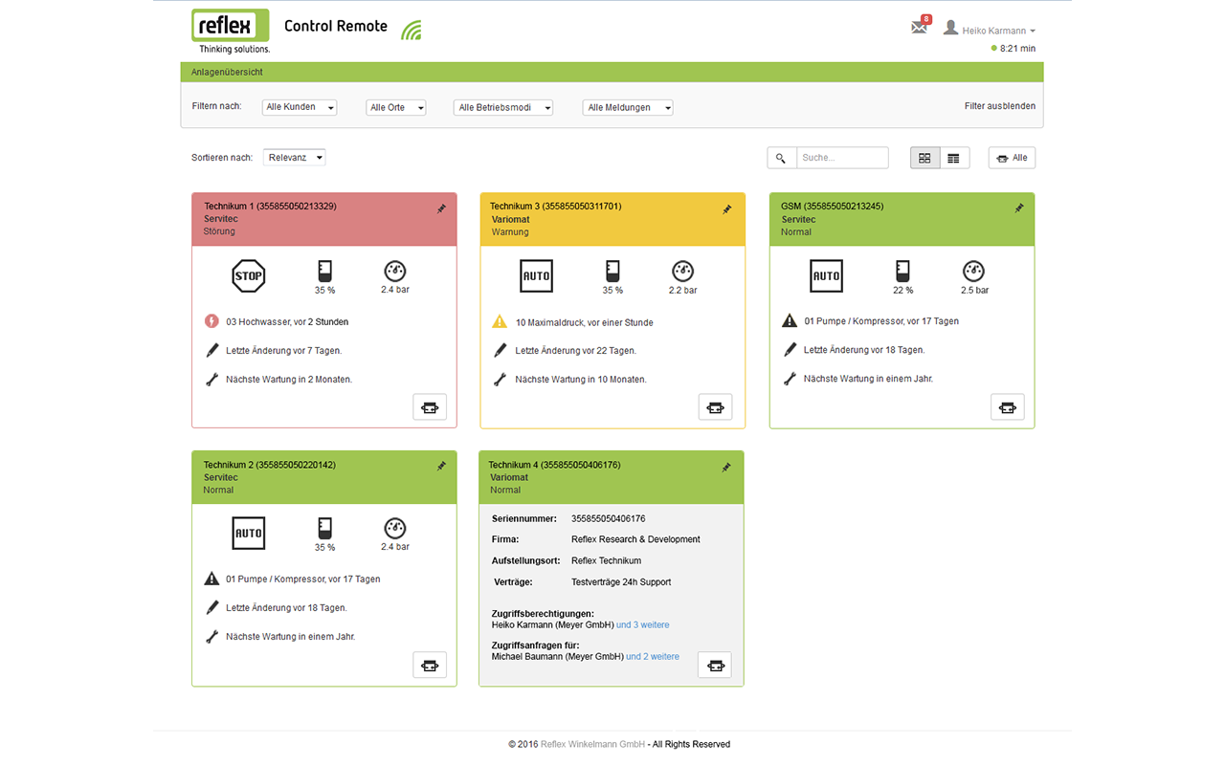Screen dimensions: 1225x765
Task: Click the STOP status icon on Technikum 1
Action: click(248, 276)
